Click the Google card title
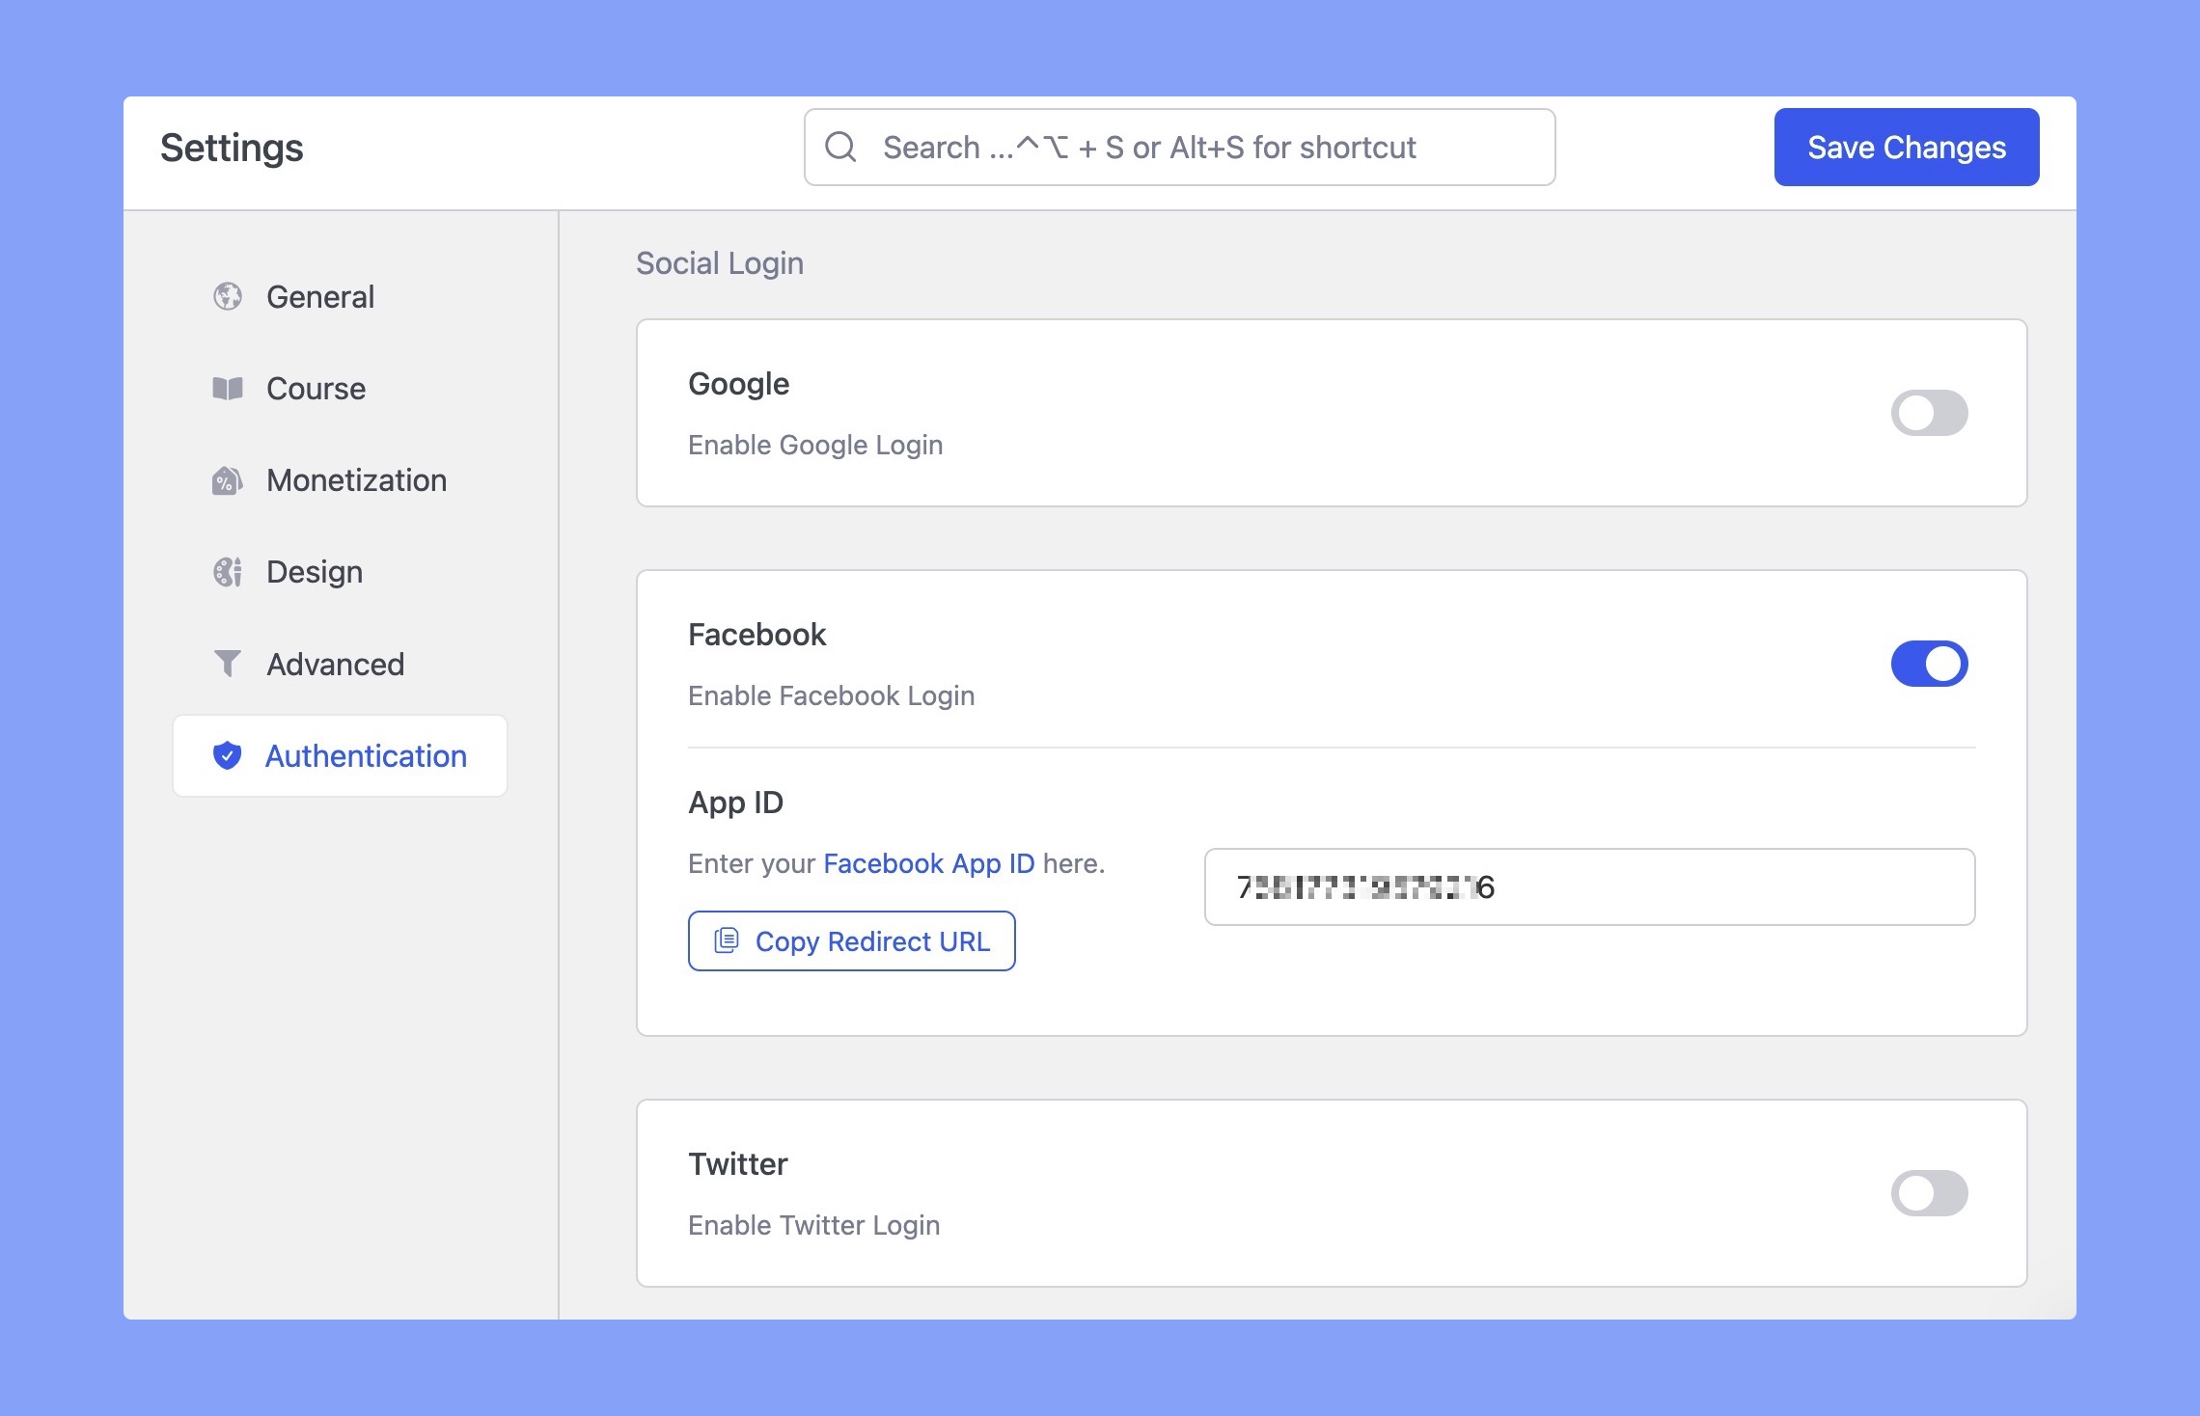Viewport: 2200px width, 1416px height. 739,384
